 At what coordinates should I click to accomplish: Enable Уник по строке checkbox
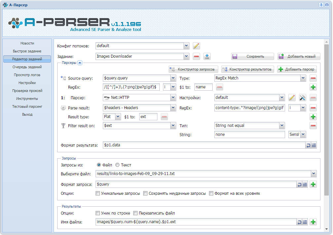tap(98, 213)
